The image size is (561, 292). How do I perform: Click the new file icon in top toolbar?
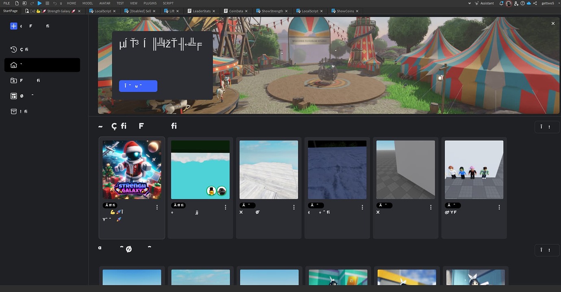(x=17, y=3)
